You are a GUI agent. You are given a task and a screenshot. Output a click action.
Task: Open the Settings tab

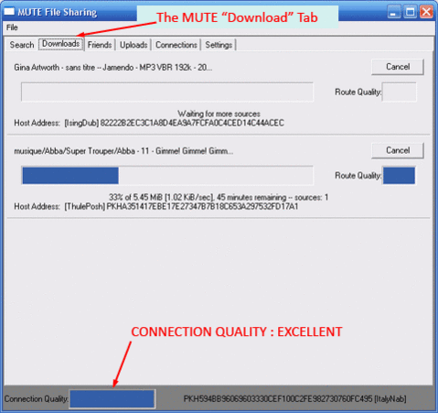click(x=219, y=45)
